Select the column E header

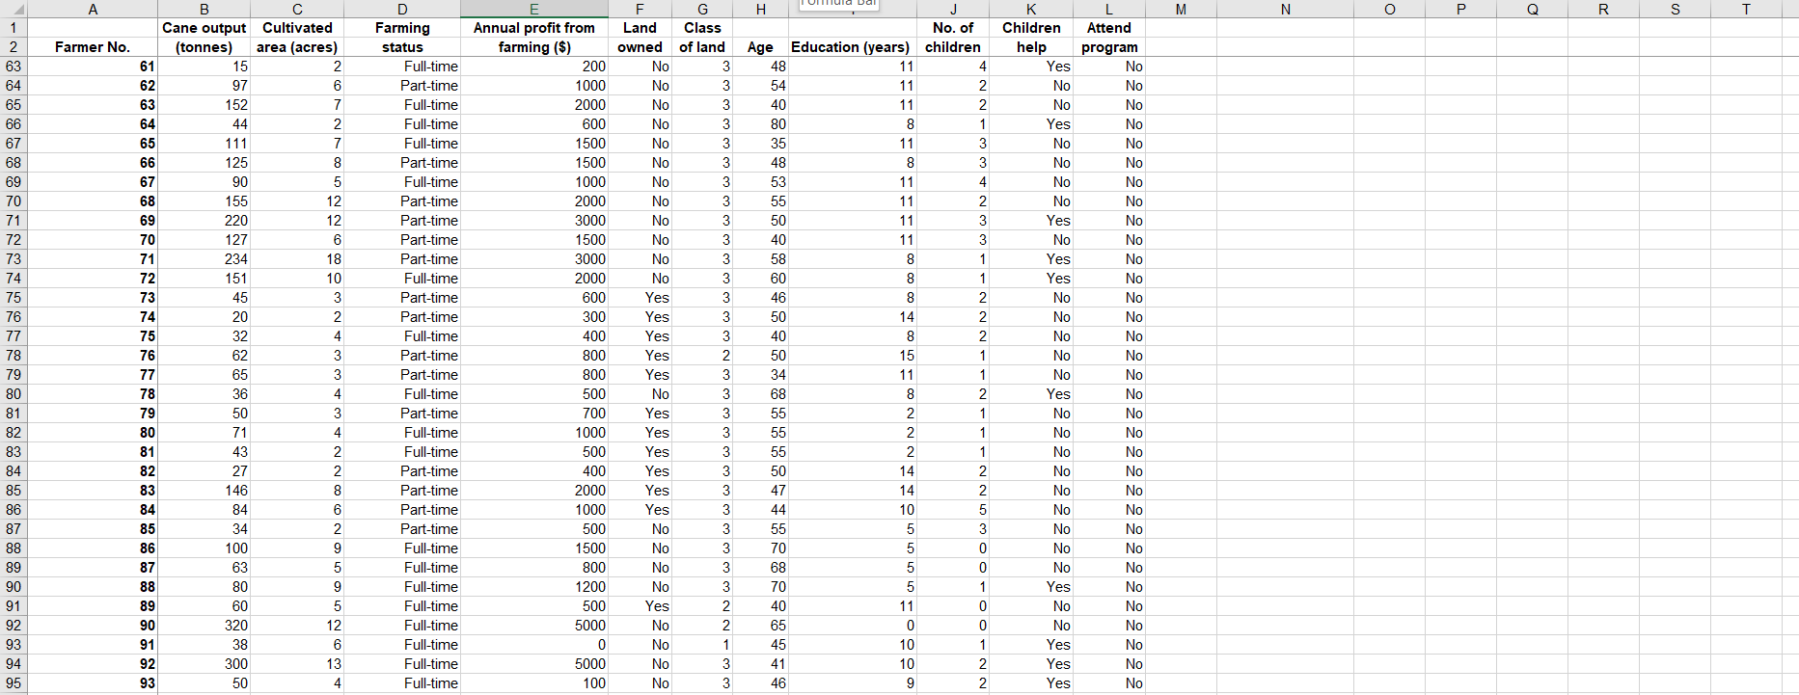point(534,9)
